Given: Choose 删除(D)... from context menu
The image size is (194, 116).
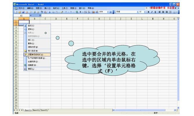Looking at the screenshot, I should (x=37, y=43).
